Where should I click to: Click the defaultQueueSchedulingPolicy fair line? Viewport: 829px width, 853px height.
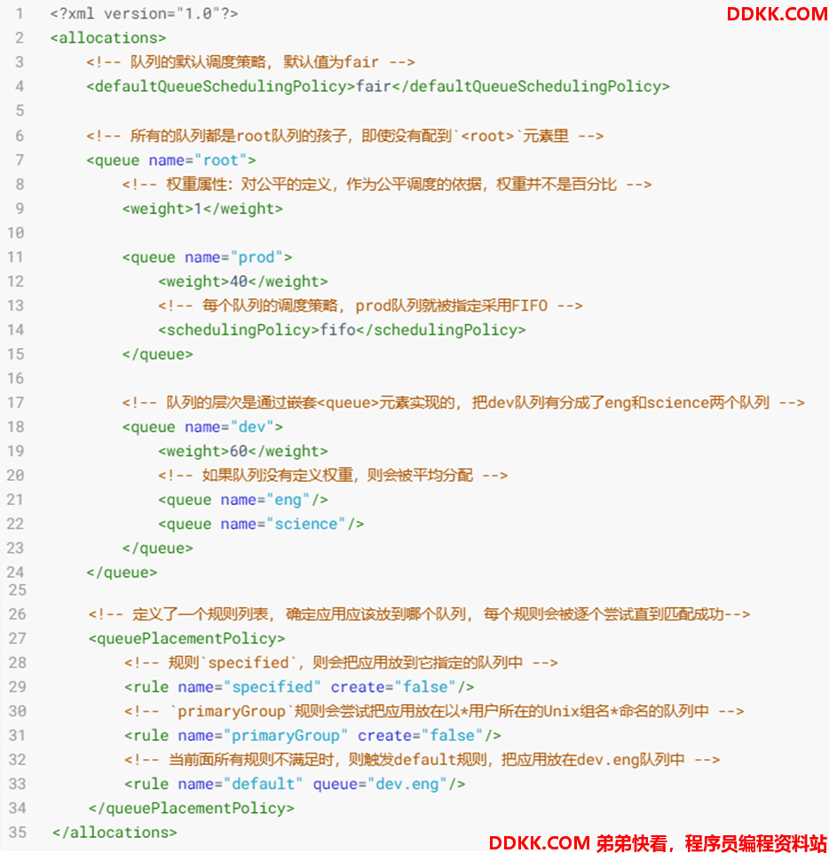pyautogui.click(x=378, y=86)
